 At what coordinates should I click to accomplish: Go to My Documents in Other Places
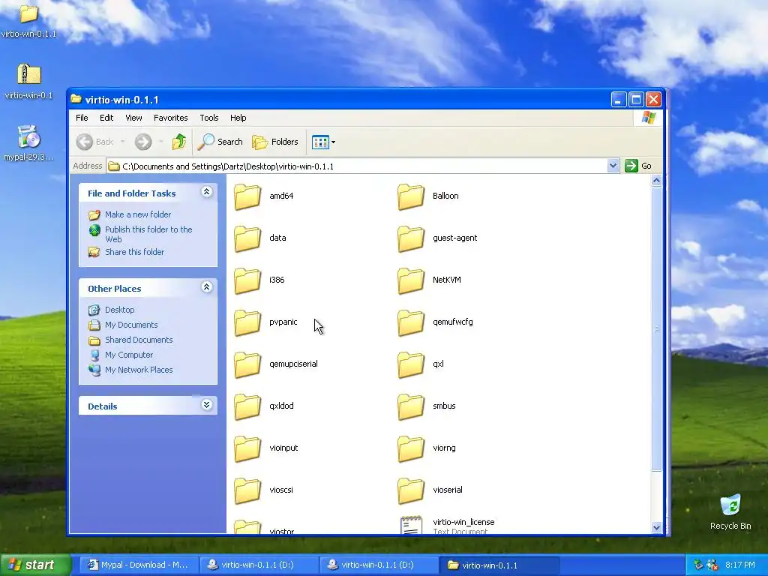click(131, 325)
